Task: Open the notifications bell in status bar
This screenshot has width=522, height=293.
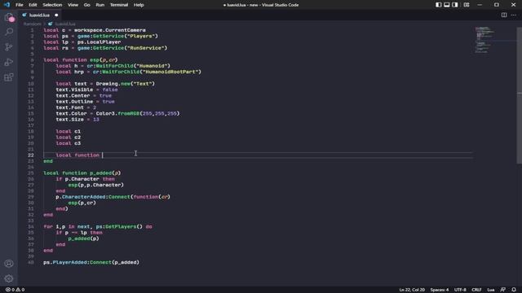Action: point(514,290)
